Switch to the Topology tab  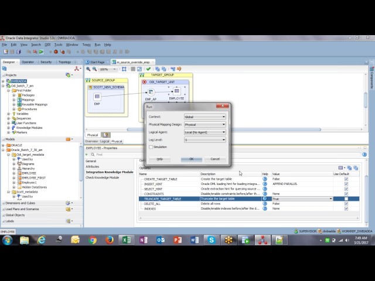65,62
